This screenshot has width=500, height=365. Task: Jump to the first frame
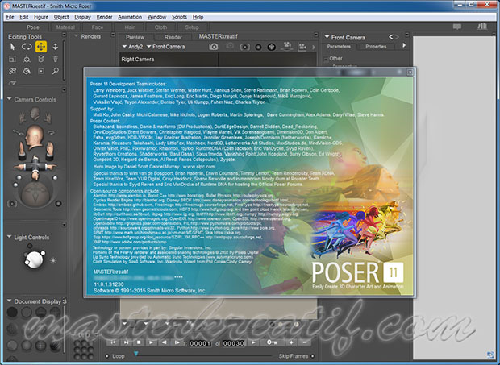click(x=113, y=342)
